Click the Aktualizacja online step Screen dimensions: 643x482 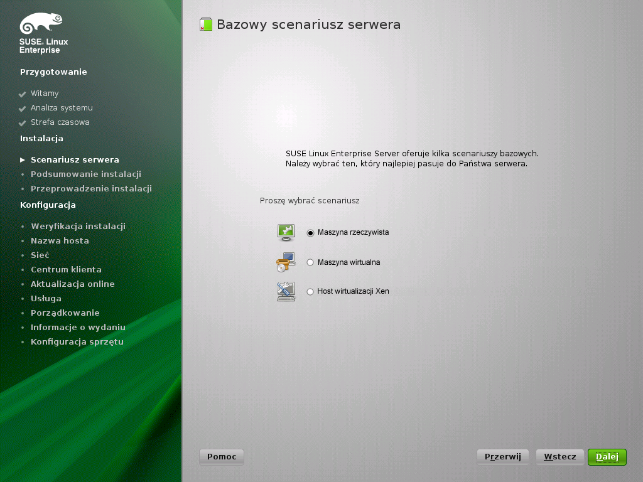(73, 284)
